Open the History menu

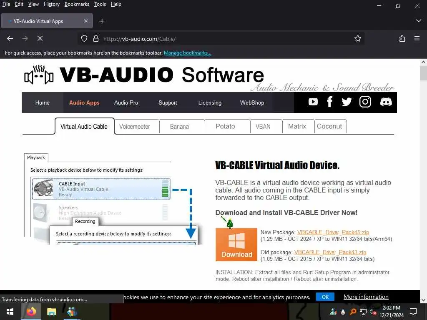click(x=51, y=4)
